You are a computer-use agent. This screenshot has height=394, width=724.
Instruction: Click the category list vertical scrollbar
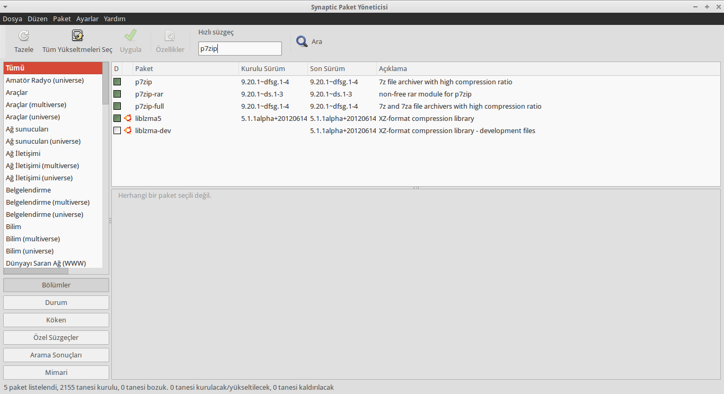tap(105, 83)
